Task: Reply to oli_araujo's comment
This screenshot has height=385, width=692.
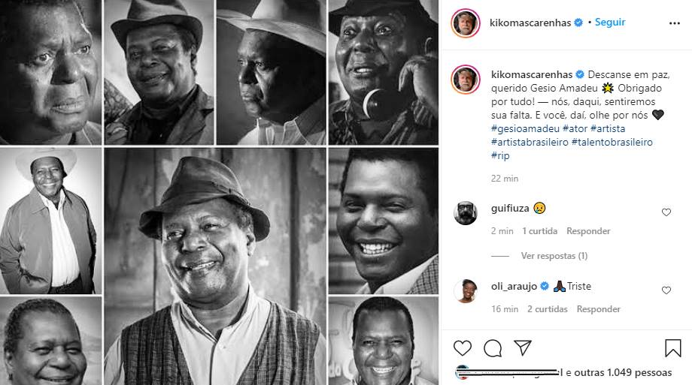Action: coord(598,309)
